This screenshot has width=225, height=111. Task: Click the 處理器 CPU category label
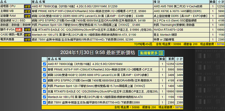[8, 6]
